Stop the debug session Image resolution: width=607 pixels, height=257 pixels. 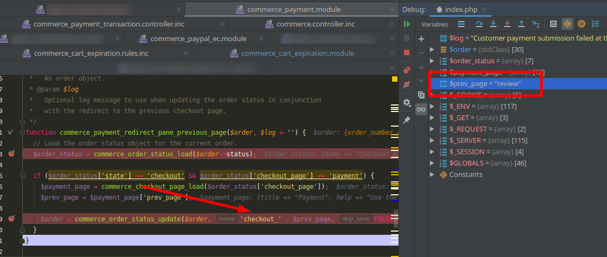click(407, 52)
